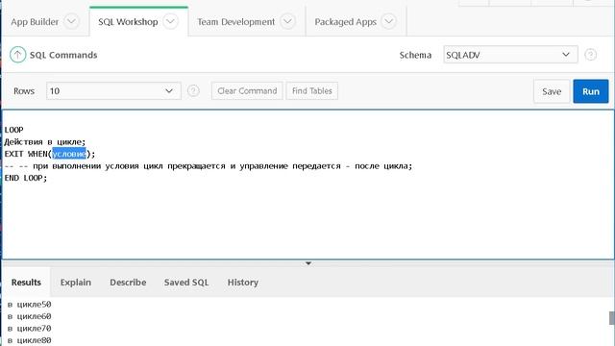Click the Save button
615x346 pixels.
pyautogui.click(x=552, y=91)
